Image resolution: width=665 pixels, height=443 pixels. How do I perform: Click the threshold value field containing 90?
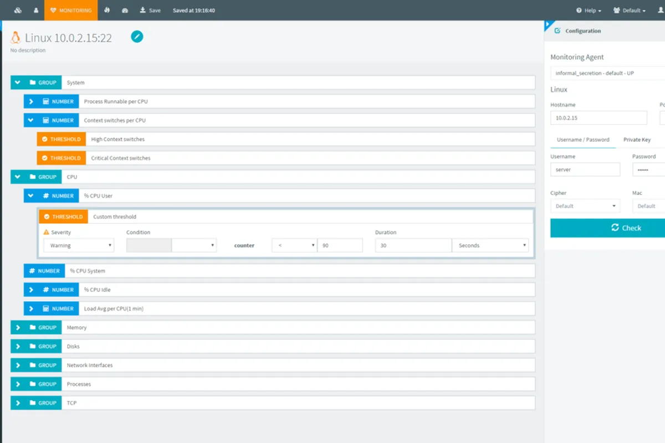tap(340, 245)
